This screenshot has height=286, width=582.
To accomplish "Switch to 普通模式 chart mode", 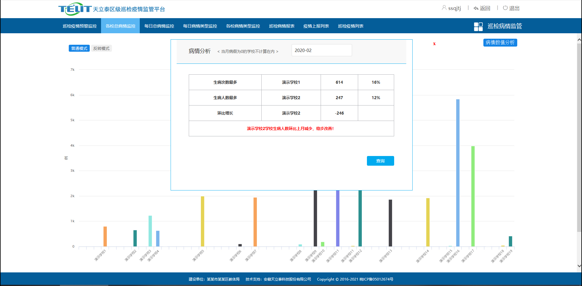I will [x=79, y=48].
